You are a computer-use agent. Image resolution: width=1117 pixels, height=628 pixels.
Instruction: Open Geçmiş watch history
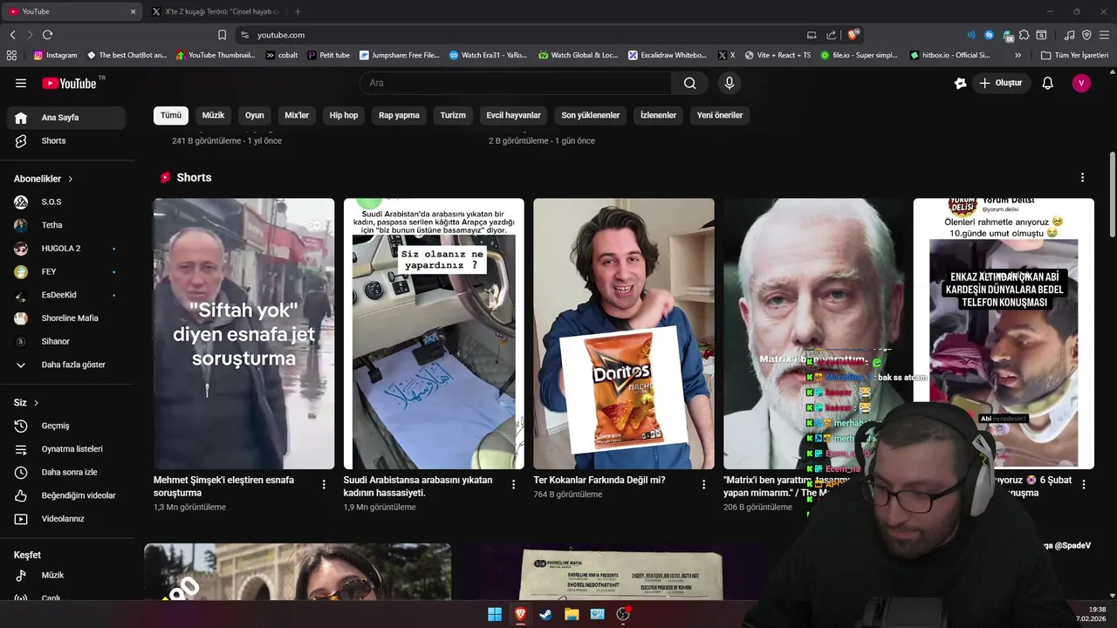[66, 426]
